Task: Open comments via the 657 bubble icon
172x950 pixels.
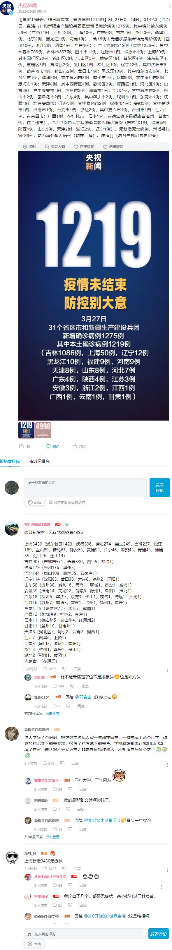Action: point(48,446)
